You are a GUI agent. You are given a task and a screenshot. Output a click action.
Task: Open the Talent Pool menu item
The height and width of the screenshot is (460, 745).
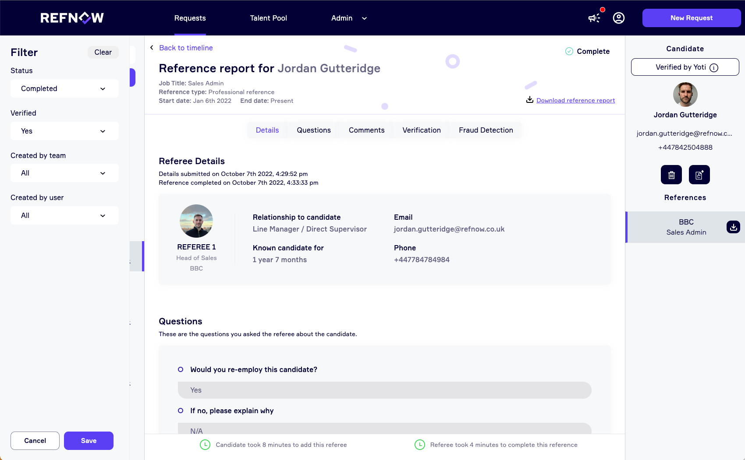268,18
